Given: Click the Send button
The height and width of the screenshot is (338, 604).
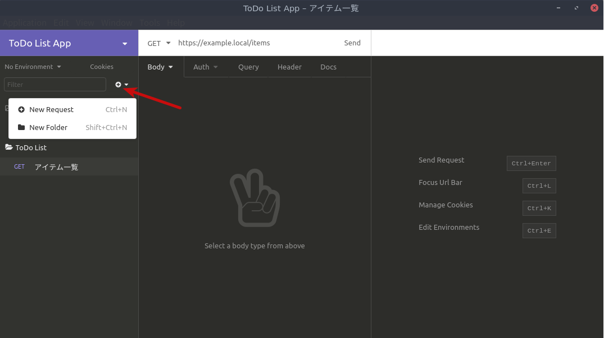Looking at the screenshot, I should (352, 43).
